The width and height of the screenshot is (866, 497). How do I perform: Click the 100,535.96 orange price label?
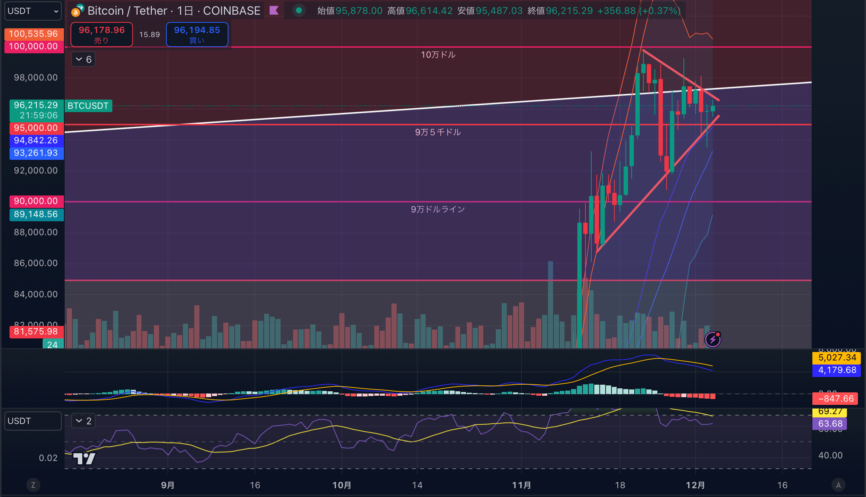pyautogui.click(x=34, y=34)
